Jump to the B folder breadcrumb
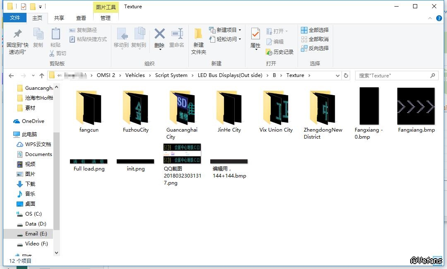447x269 pixels. (274, 75)
